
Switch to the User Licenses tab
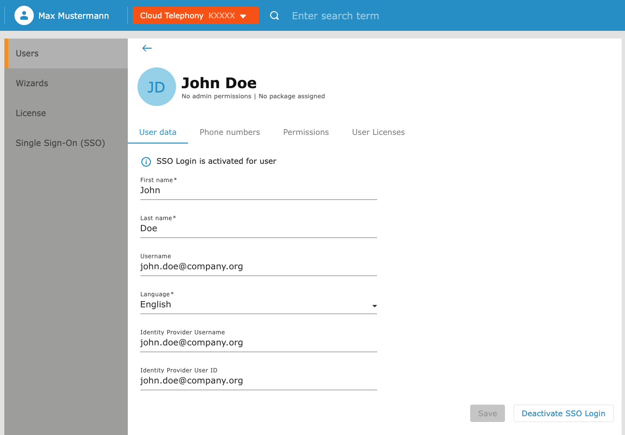[378, 132]
